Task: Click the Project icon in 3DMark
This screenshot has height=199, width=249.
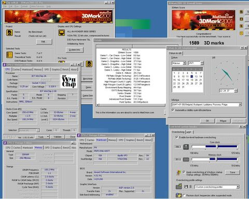Action: coord(9,33)
